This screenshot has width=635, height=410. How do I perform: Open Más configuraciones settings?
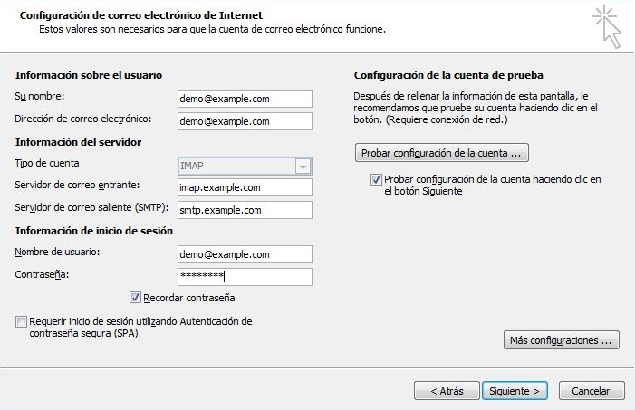point(562,340)
